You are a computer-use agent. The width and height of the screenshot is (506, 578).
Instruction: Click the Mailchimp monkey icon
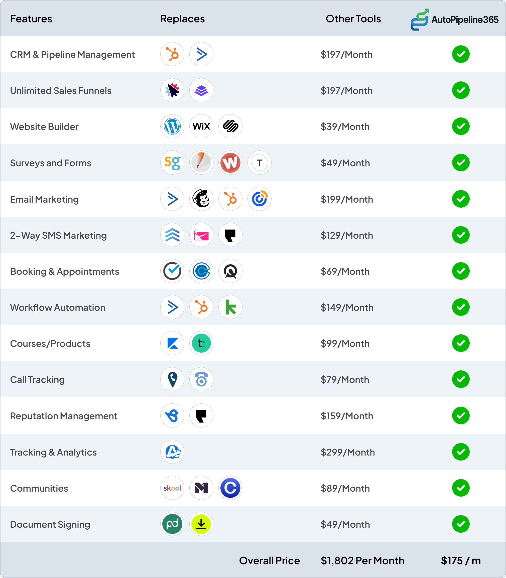201,199
